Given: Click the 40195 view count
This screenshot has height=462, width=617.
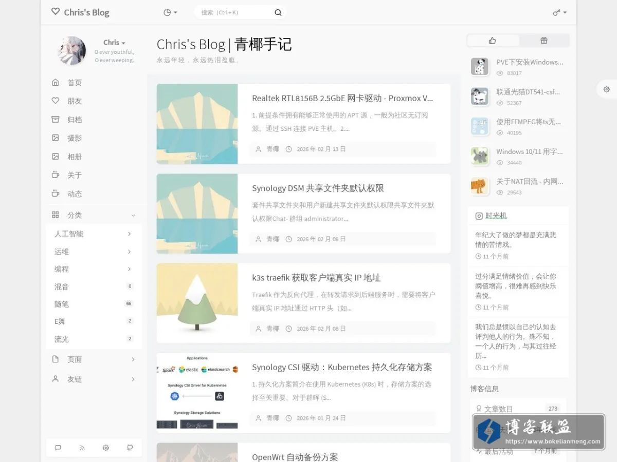Looking at the screenshot, I should [x=514, y=133].
